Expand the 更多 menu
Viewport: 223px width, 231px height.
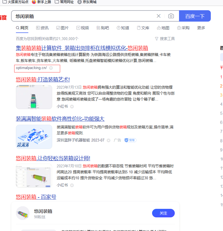(x=201, y=28)
